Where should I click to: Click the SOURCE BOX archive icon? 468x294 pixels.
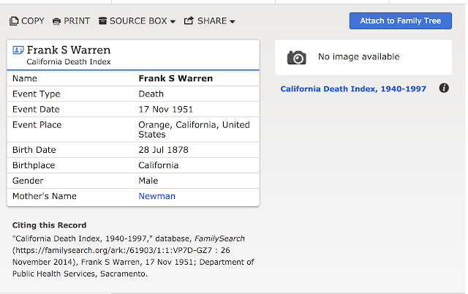point(102,21)
